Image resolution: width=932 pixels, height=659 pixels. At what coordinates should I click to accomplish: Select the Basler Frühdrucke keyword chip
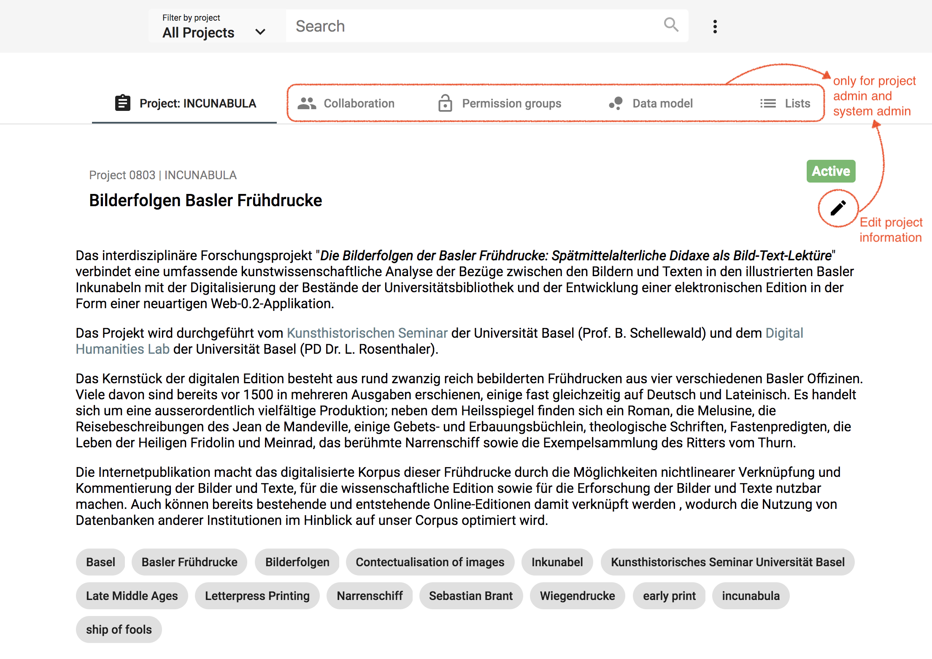[189, 562]
